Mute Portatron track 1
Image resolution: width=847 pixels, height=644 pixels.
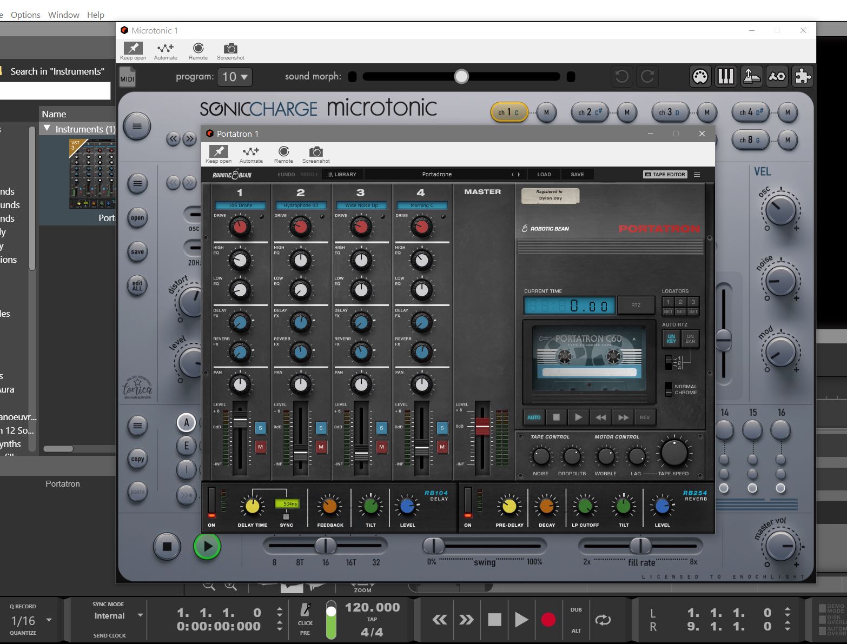click(261, 447)
